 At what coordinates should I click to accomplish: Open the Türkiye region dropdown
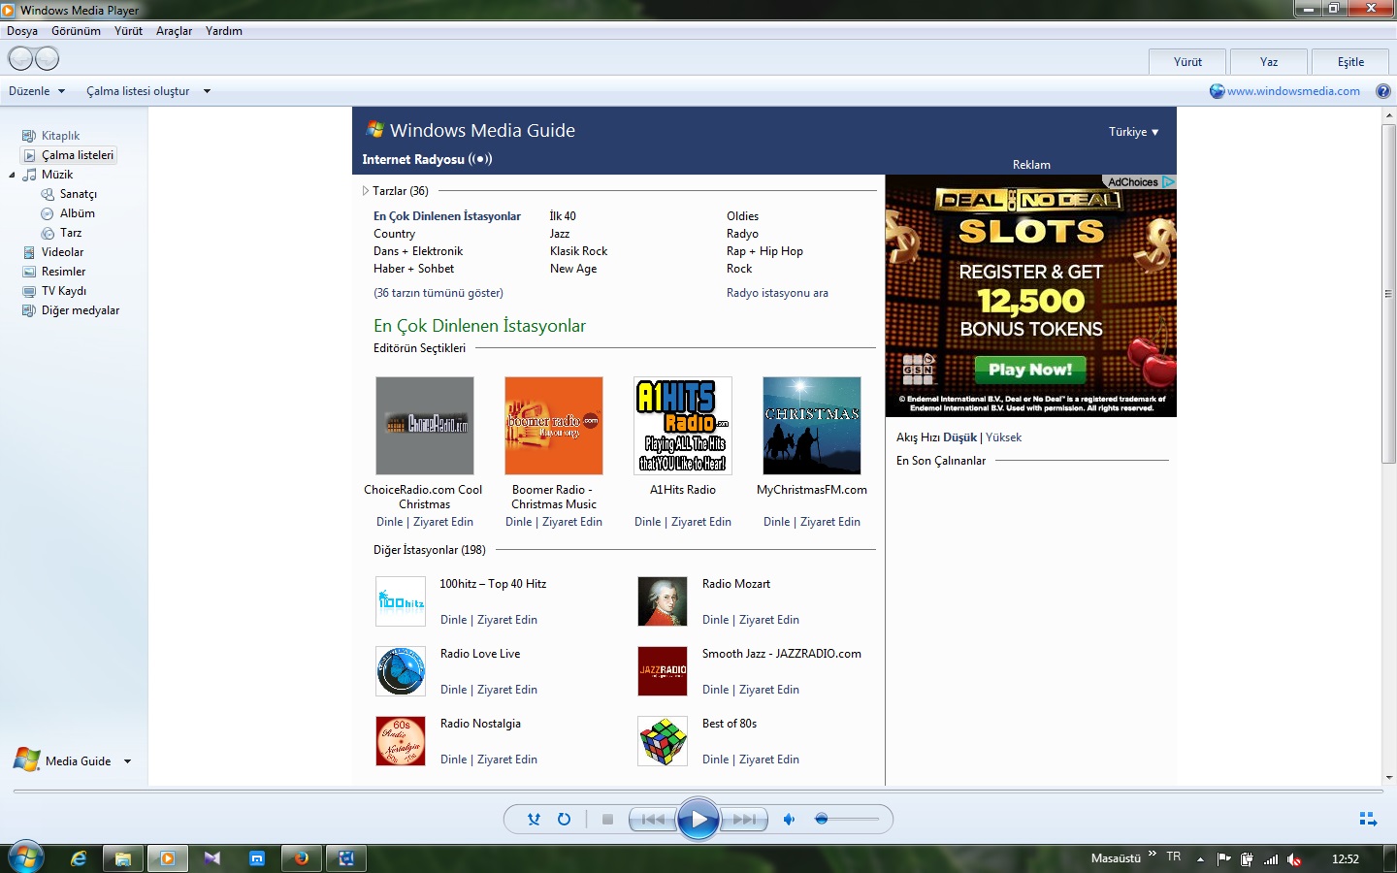pyautogui.click(x=1133, y=132)
